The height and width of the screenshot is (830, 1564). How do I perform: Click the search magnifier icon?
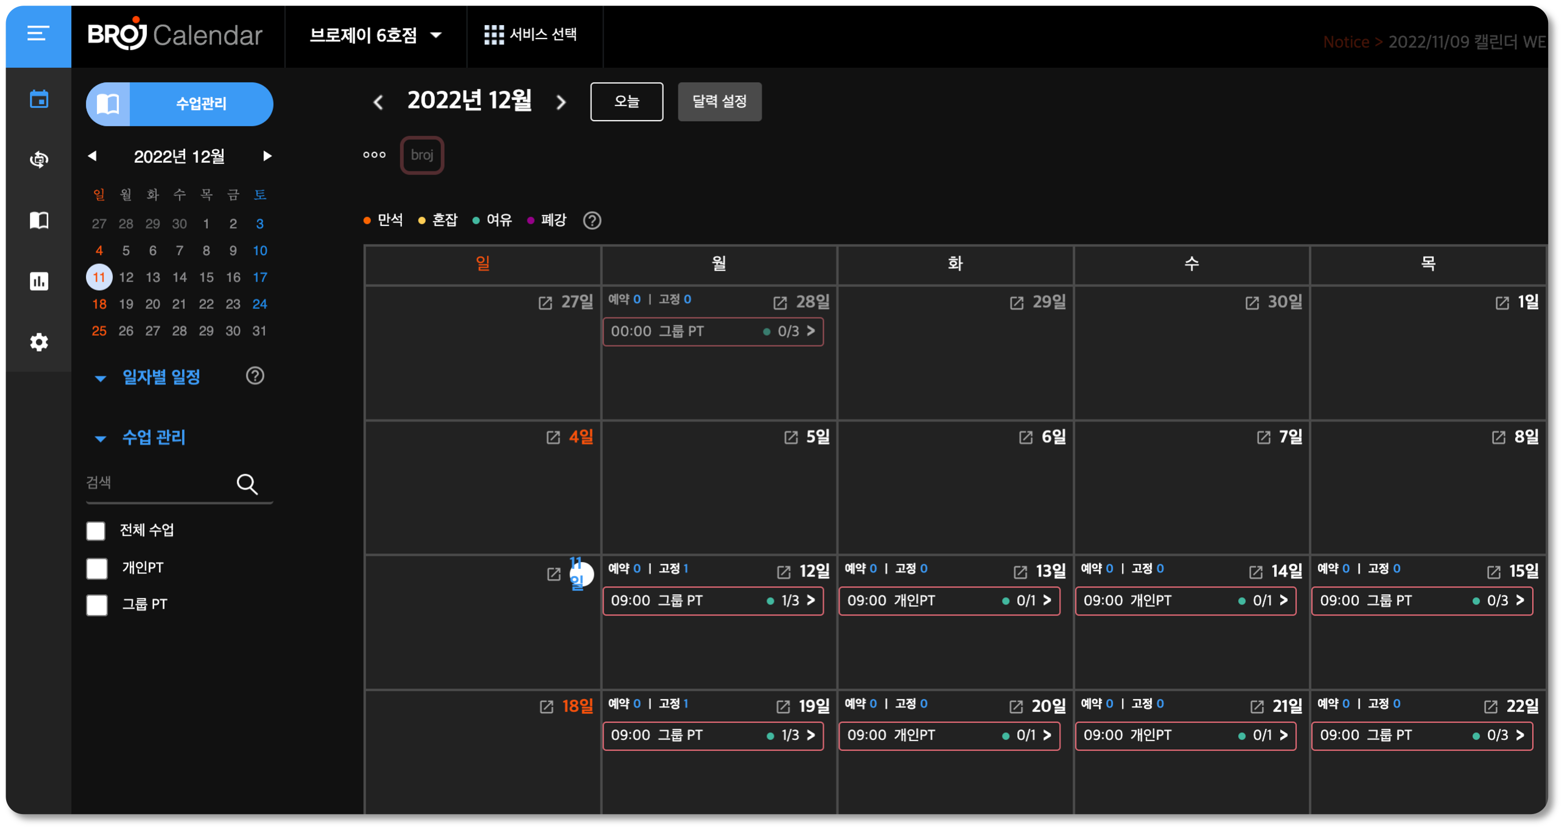pyautogui.click(x=246, y=484)
